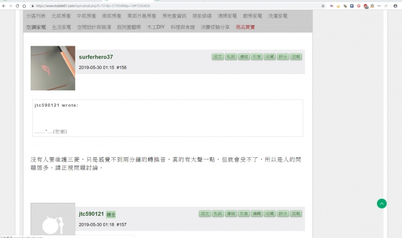Click 引言 on surferhero37's post #156
This screenshot has height=238, width=402.
pos(257,56)
